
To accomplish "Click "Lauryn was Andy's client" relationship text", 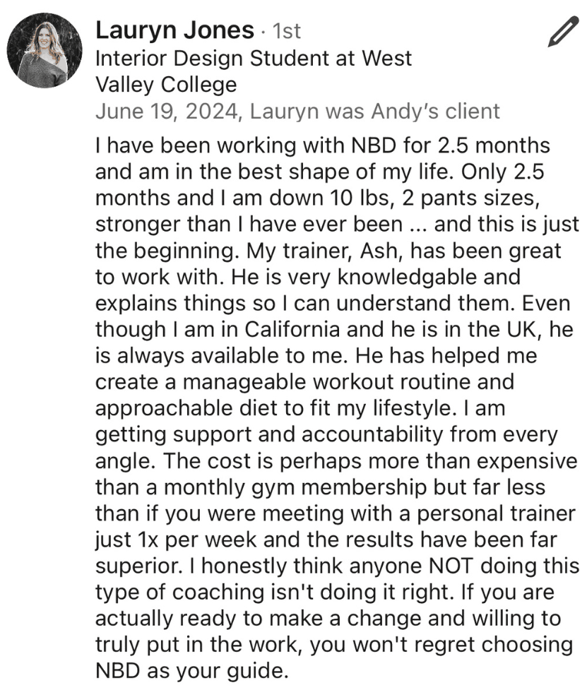I will point(375,111).
